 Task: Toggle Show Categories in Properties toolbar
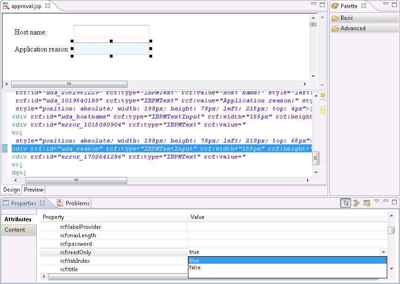point(345,203)
